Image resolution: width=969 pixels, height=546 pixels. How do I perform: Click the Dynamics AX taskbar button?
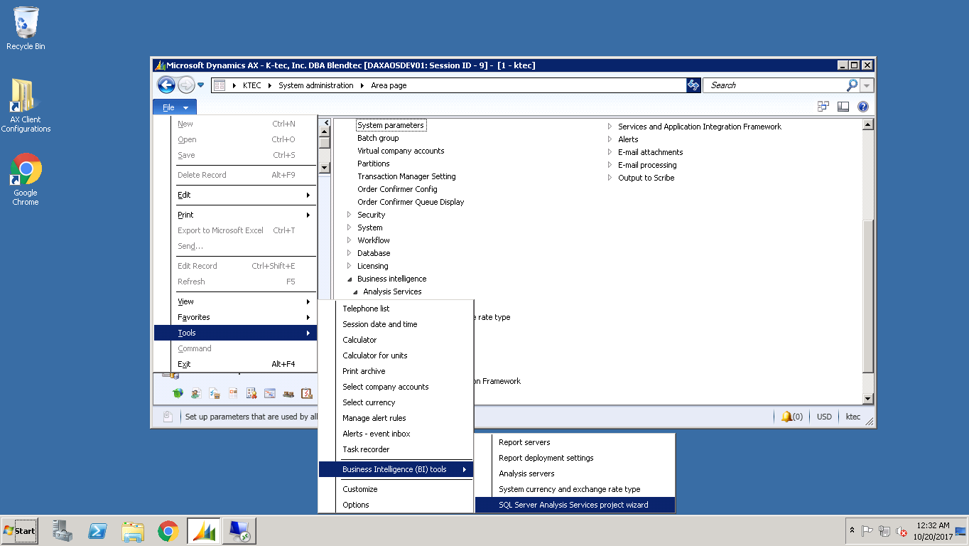(204, 531)
